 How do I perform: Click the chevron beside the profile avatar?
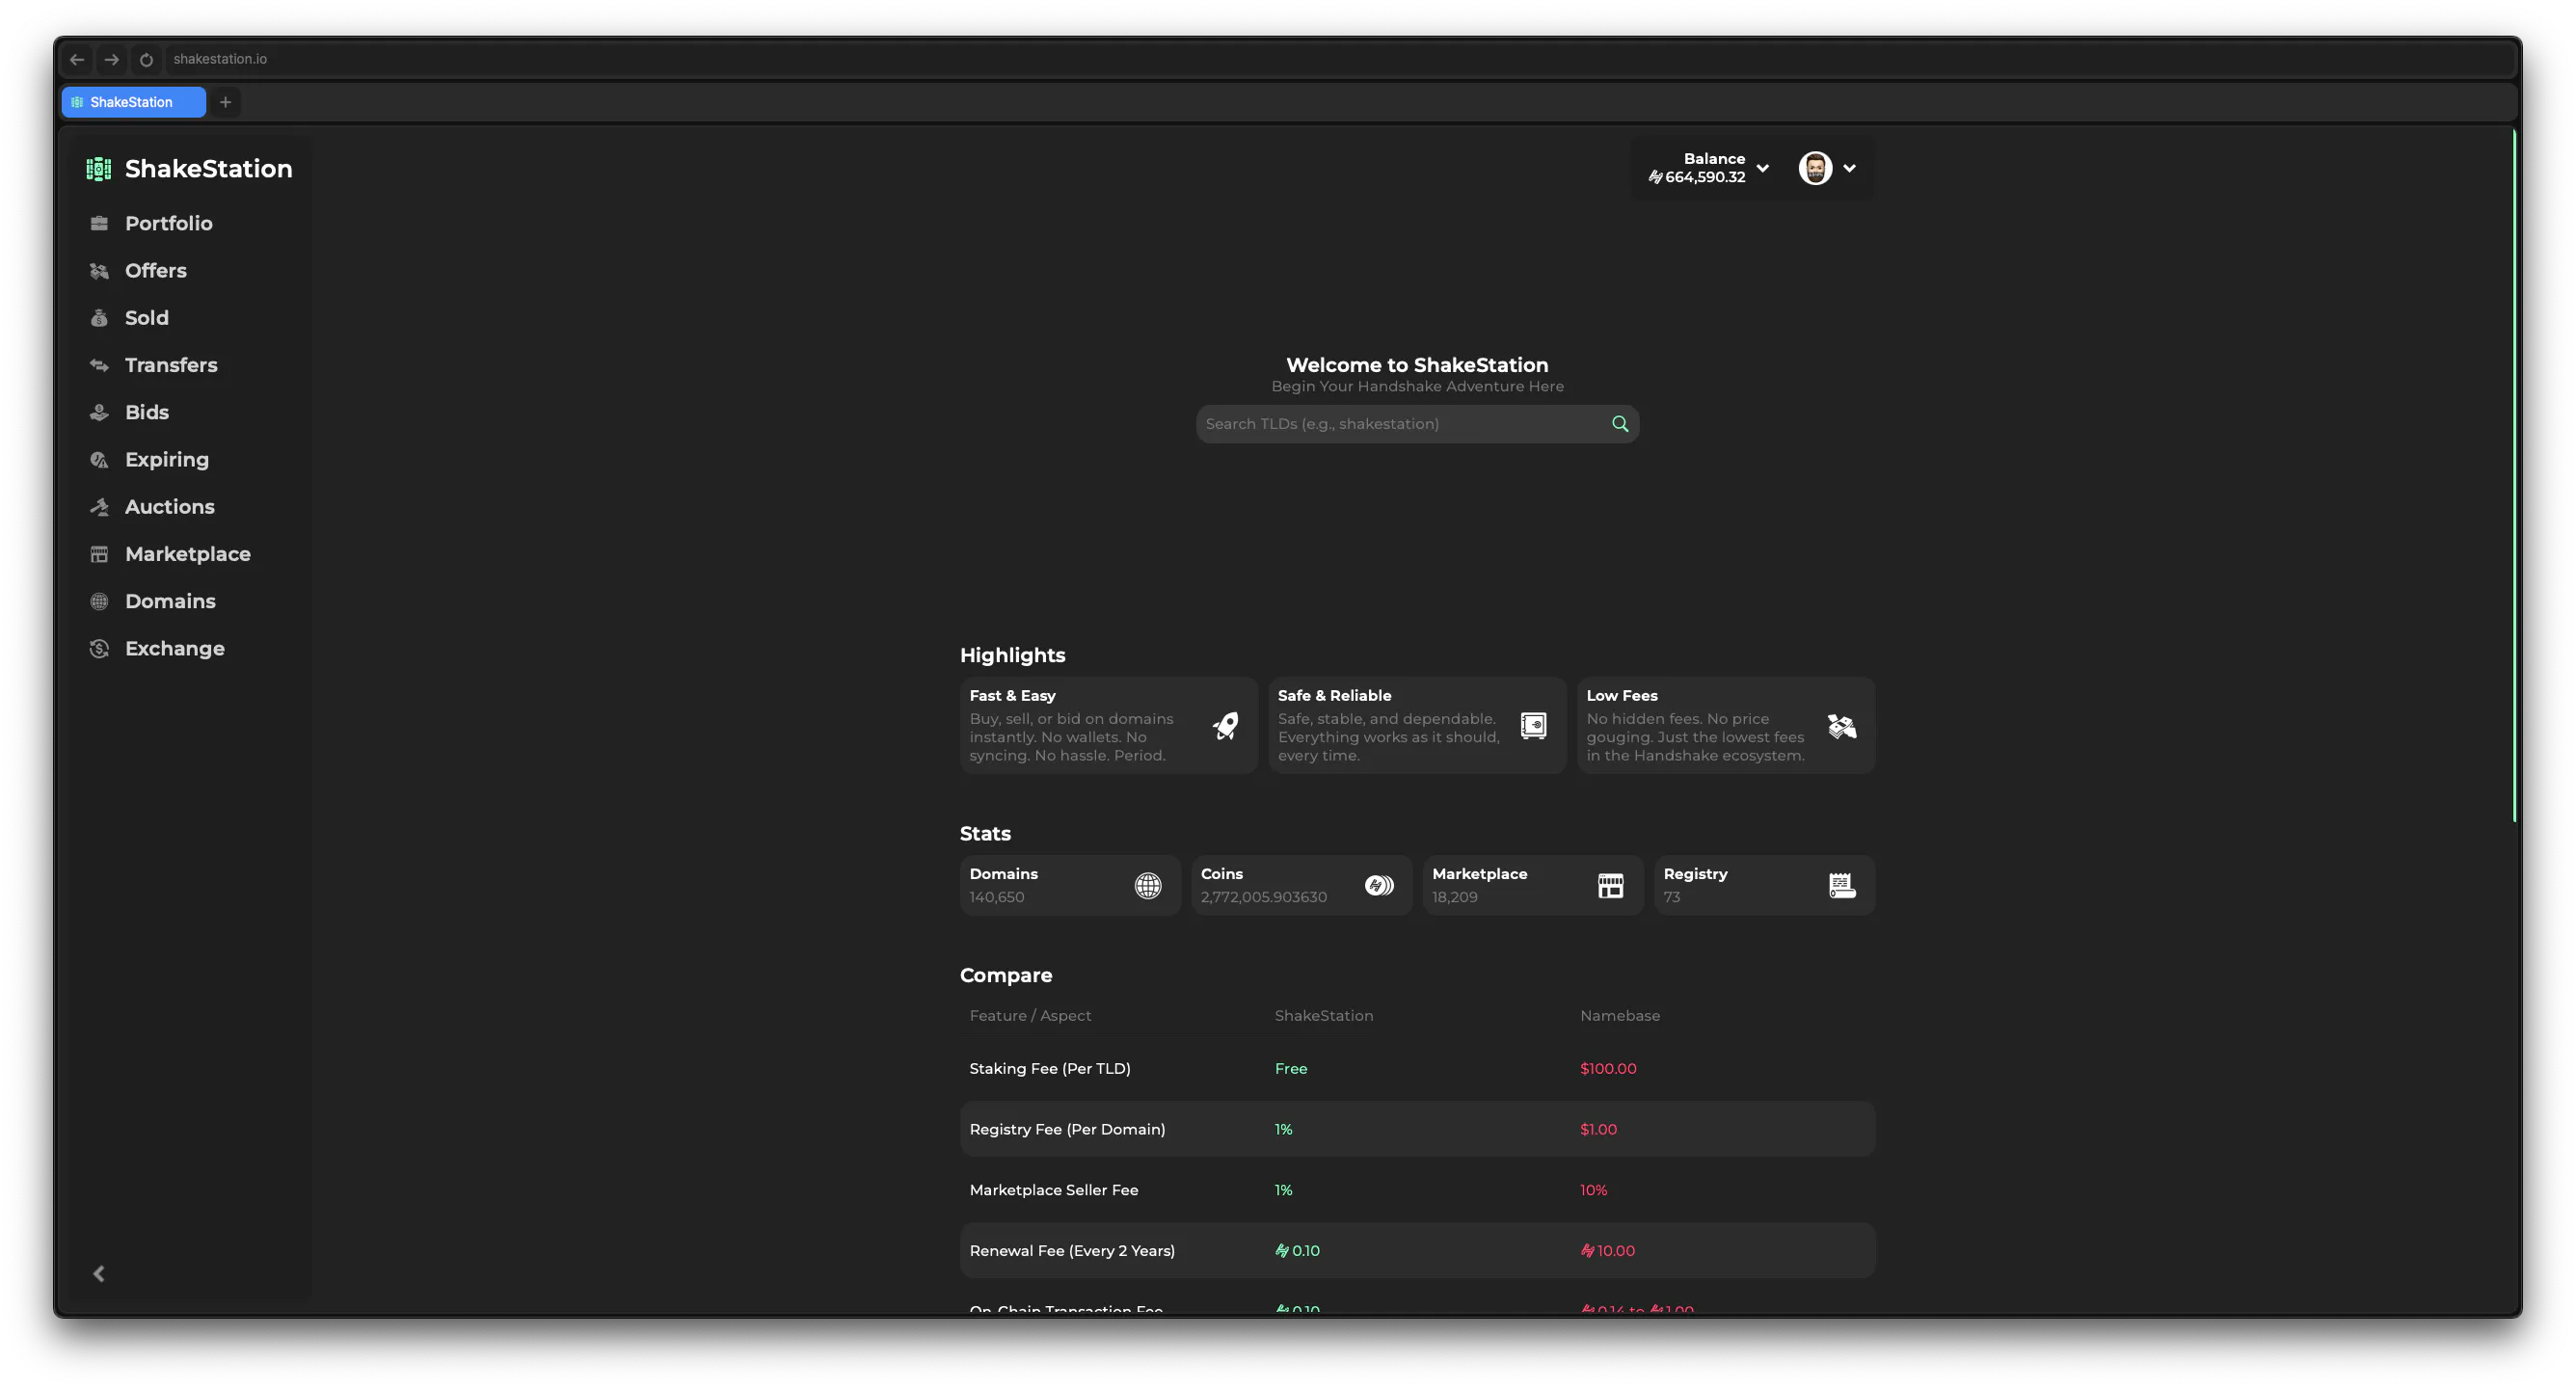click(x=1849, y=168)
